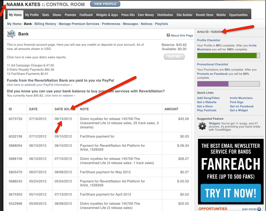
Task: Sort by the Date Avl column header
Action: [62, 109]
